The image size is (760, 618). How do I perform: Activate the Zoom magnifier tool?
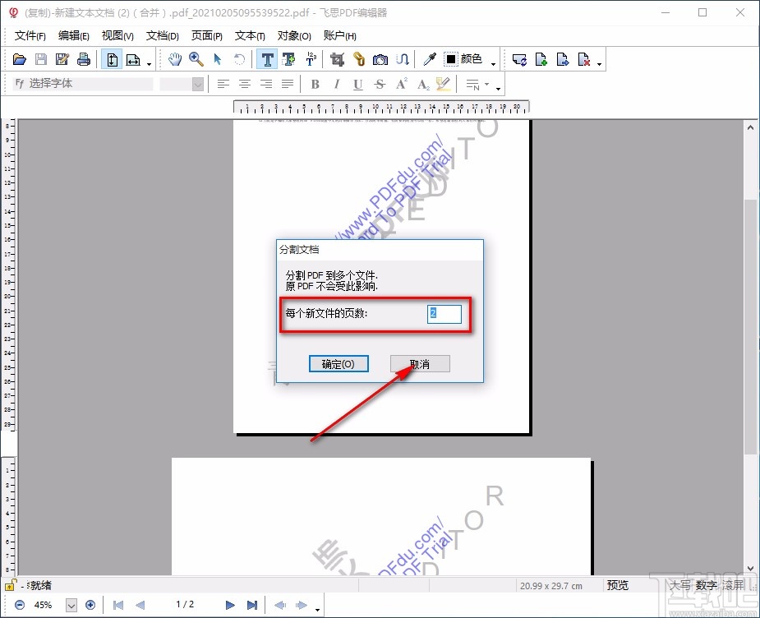click(196, 58)
